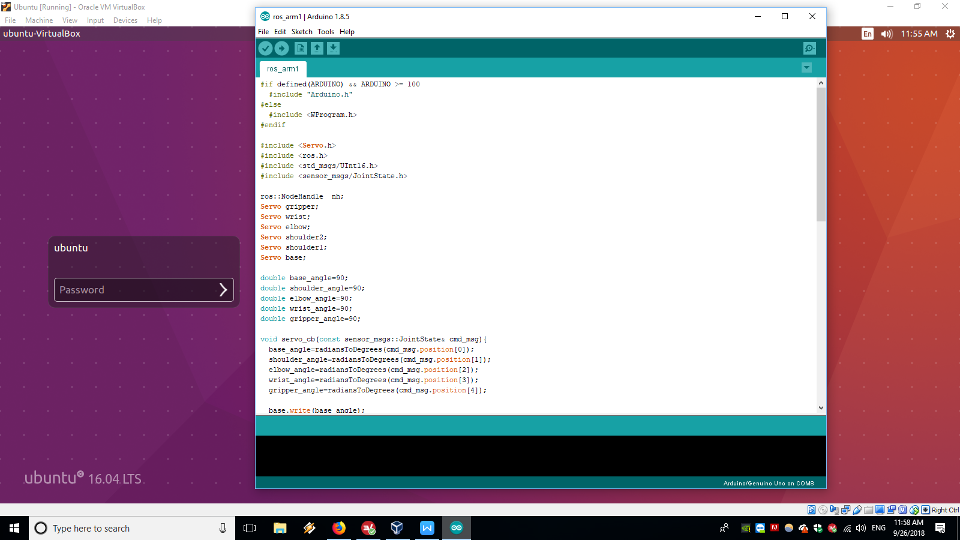The width and height of the screenshot is (960, 540).
Task: Open the blue W app in taskbar
Action: click(x=427, y=528)
